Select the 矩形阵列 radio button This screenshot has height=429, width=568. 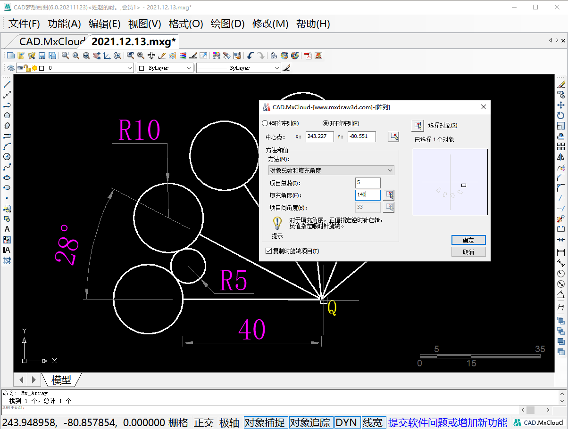point(265,123)
